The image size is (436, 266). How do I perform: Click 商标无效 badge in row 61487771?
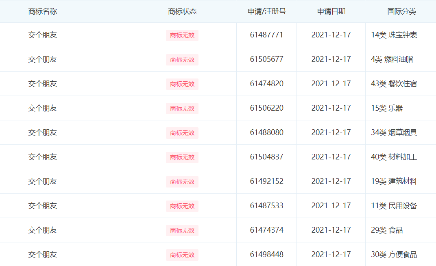(x=182, y=35)
